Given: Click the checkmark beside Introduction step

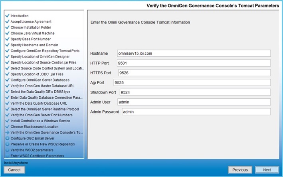Looking at the screenshot, I should [x=7, y=16].
